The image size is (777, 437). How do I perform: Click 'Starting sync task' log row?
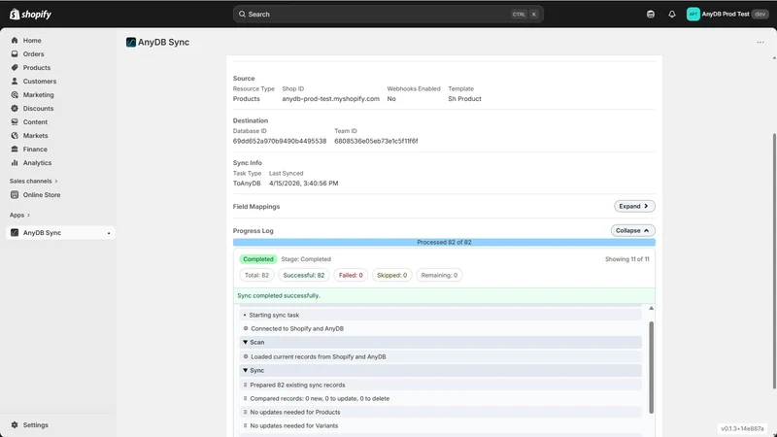pyautogui.click(x=441, y=315)
